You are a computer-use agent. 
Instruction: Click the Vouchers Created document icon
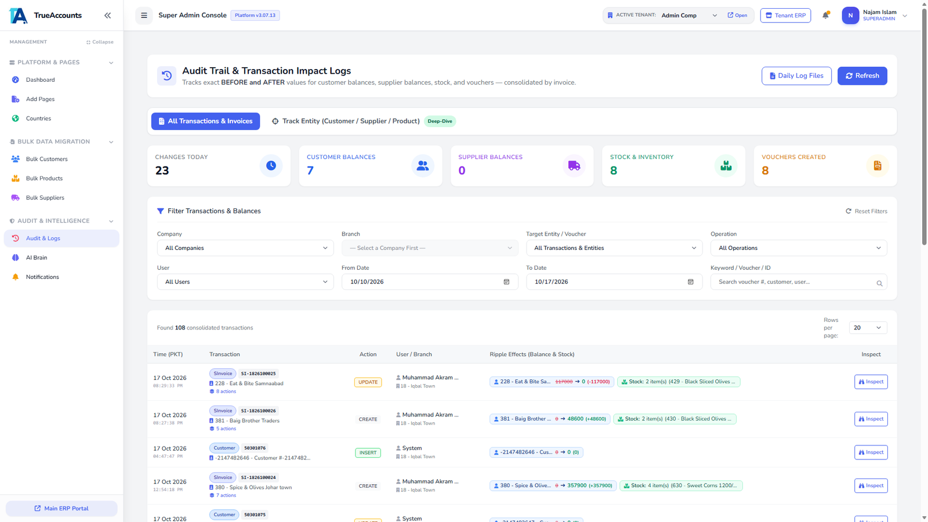coord(878,166)
